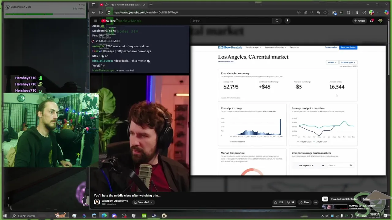392x220 pixels.
Task: Click the YouTube search magnifier button
Action: click(277, 21)
